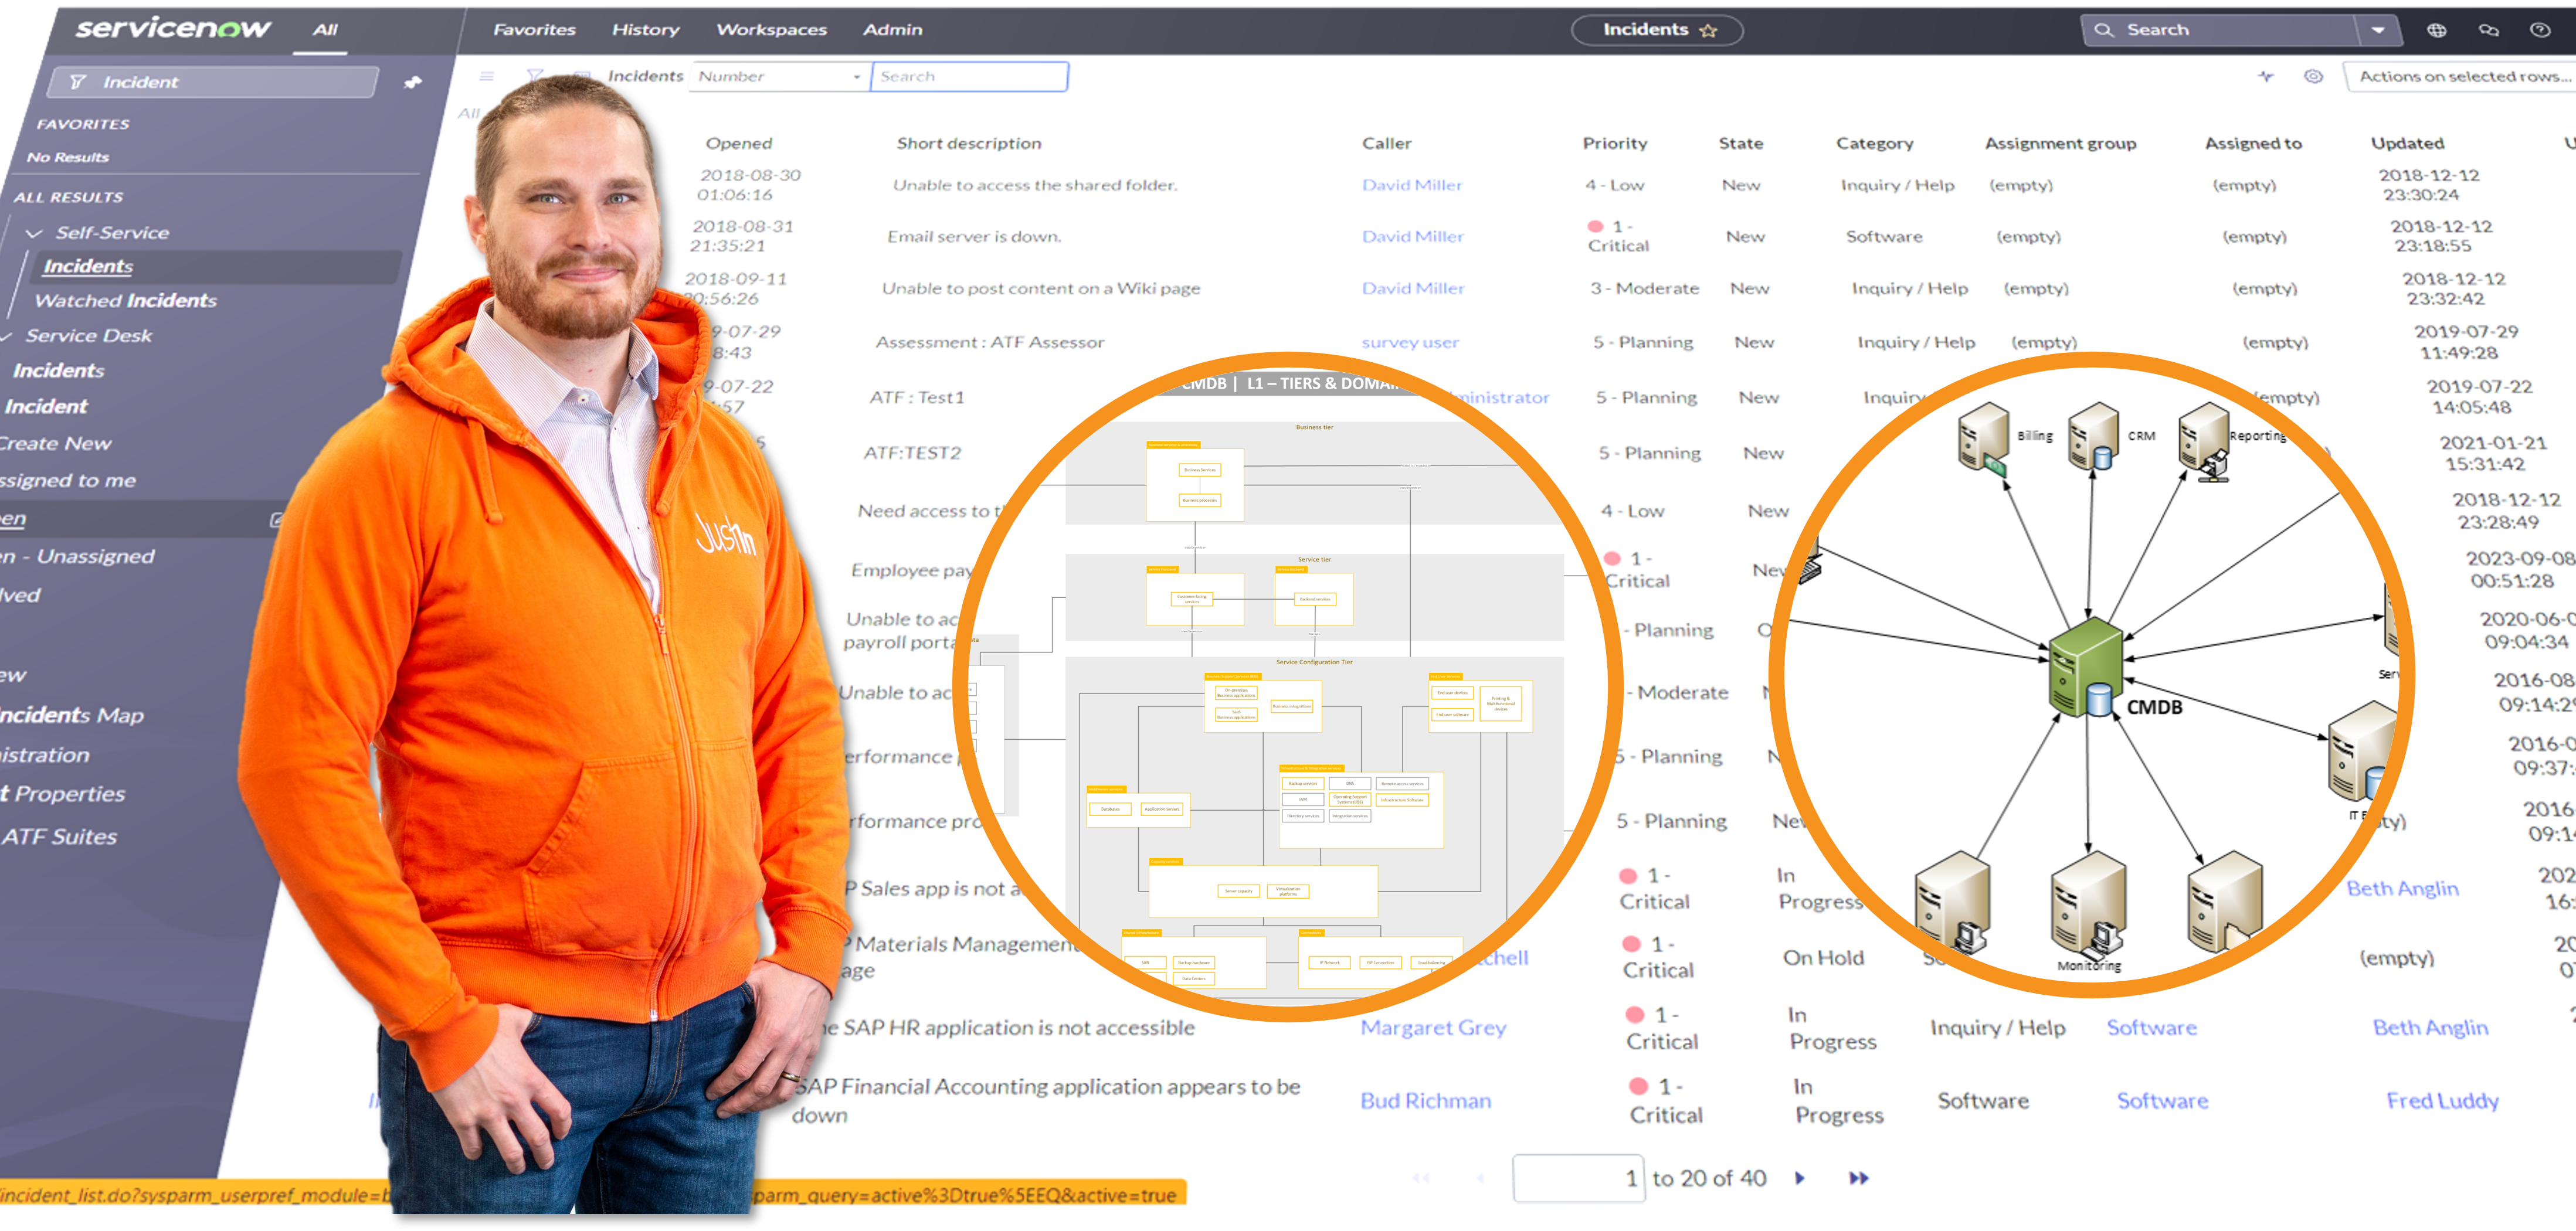
Task: Open the chat bubbles icon in header
Action: 2488,30
